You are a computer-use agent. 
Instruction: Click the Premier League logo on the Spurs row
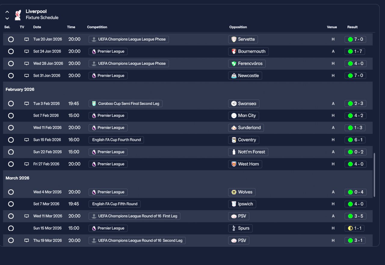94,228
